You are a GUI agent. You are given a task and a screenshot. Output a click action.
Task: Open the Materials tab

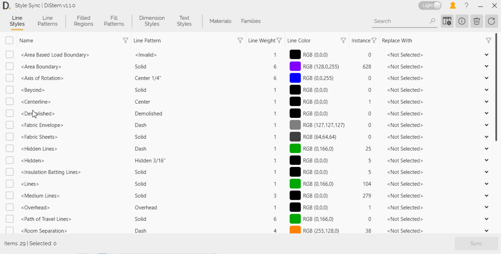[x=220, y=21]
